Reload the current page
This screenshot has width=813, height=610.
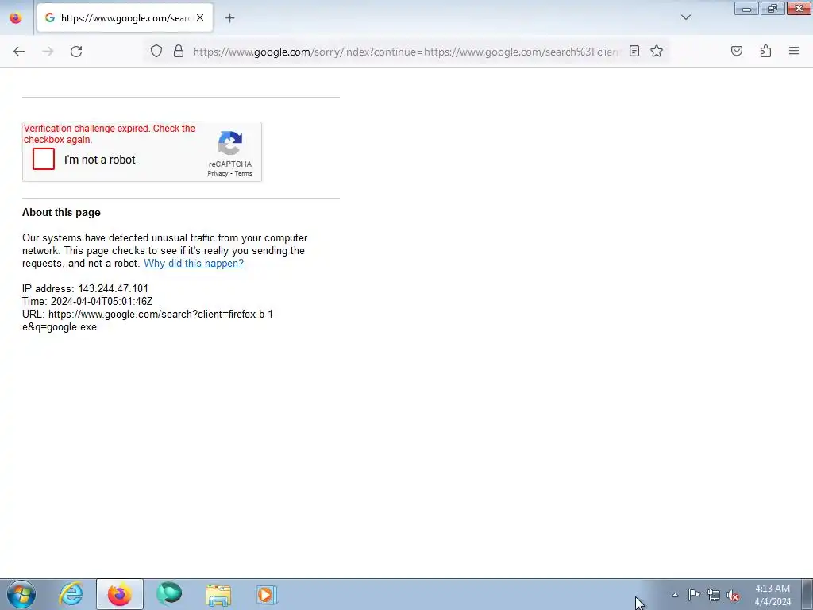[76, 52]
